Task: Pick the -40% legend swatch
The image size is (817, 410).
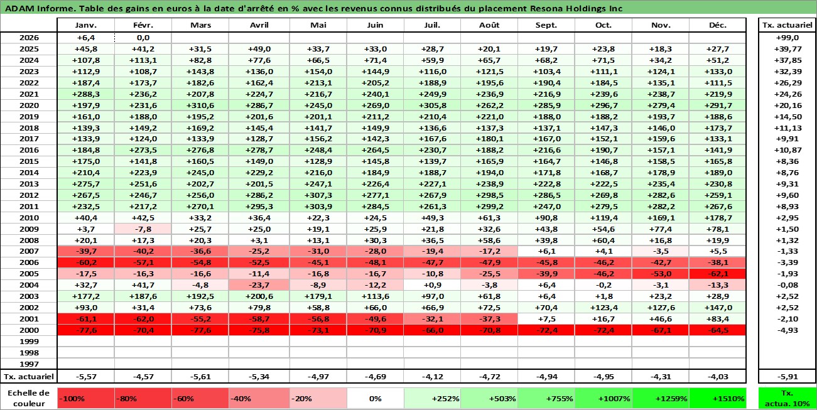Action: (259, 397)
